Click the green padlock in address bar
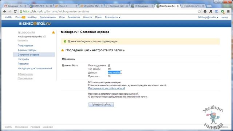The image size is (233, 131). pos(21,11)
